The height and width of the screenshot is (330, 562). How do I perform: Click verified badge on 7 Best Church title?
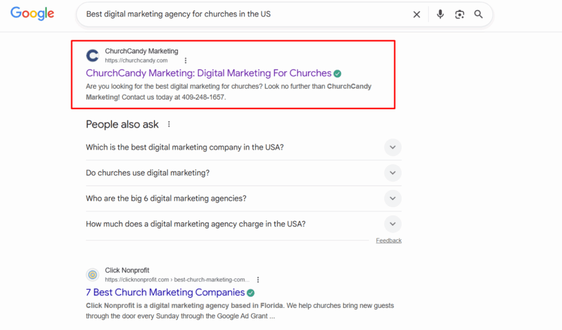[x=251, y=293]
